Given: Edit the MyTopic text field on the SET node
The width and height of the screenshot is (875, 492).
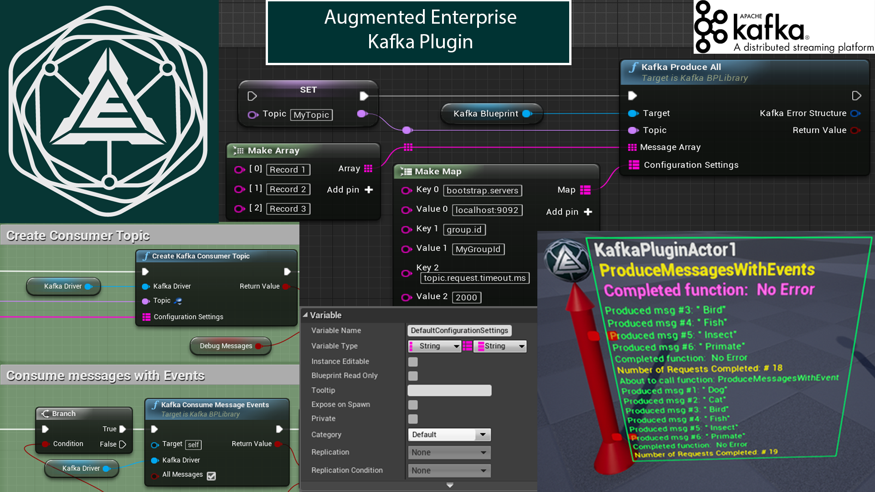Looking at the screenshot, I should pyautogui.click(x=311, y=115).
